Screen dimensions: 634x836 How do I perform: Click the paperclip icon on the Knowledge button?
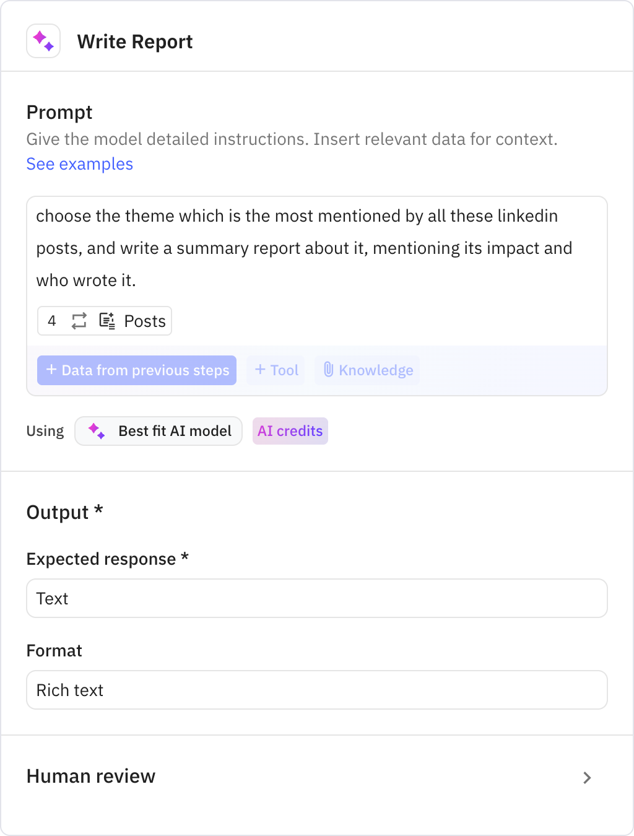point(329,370)
